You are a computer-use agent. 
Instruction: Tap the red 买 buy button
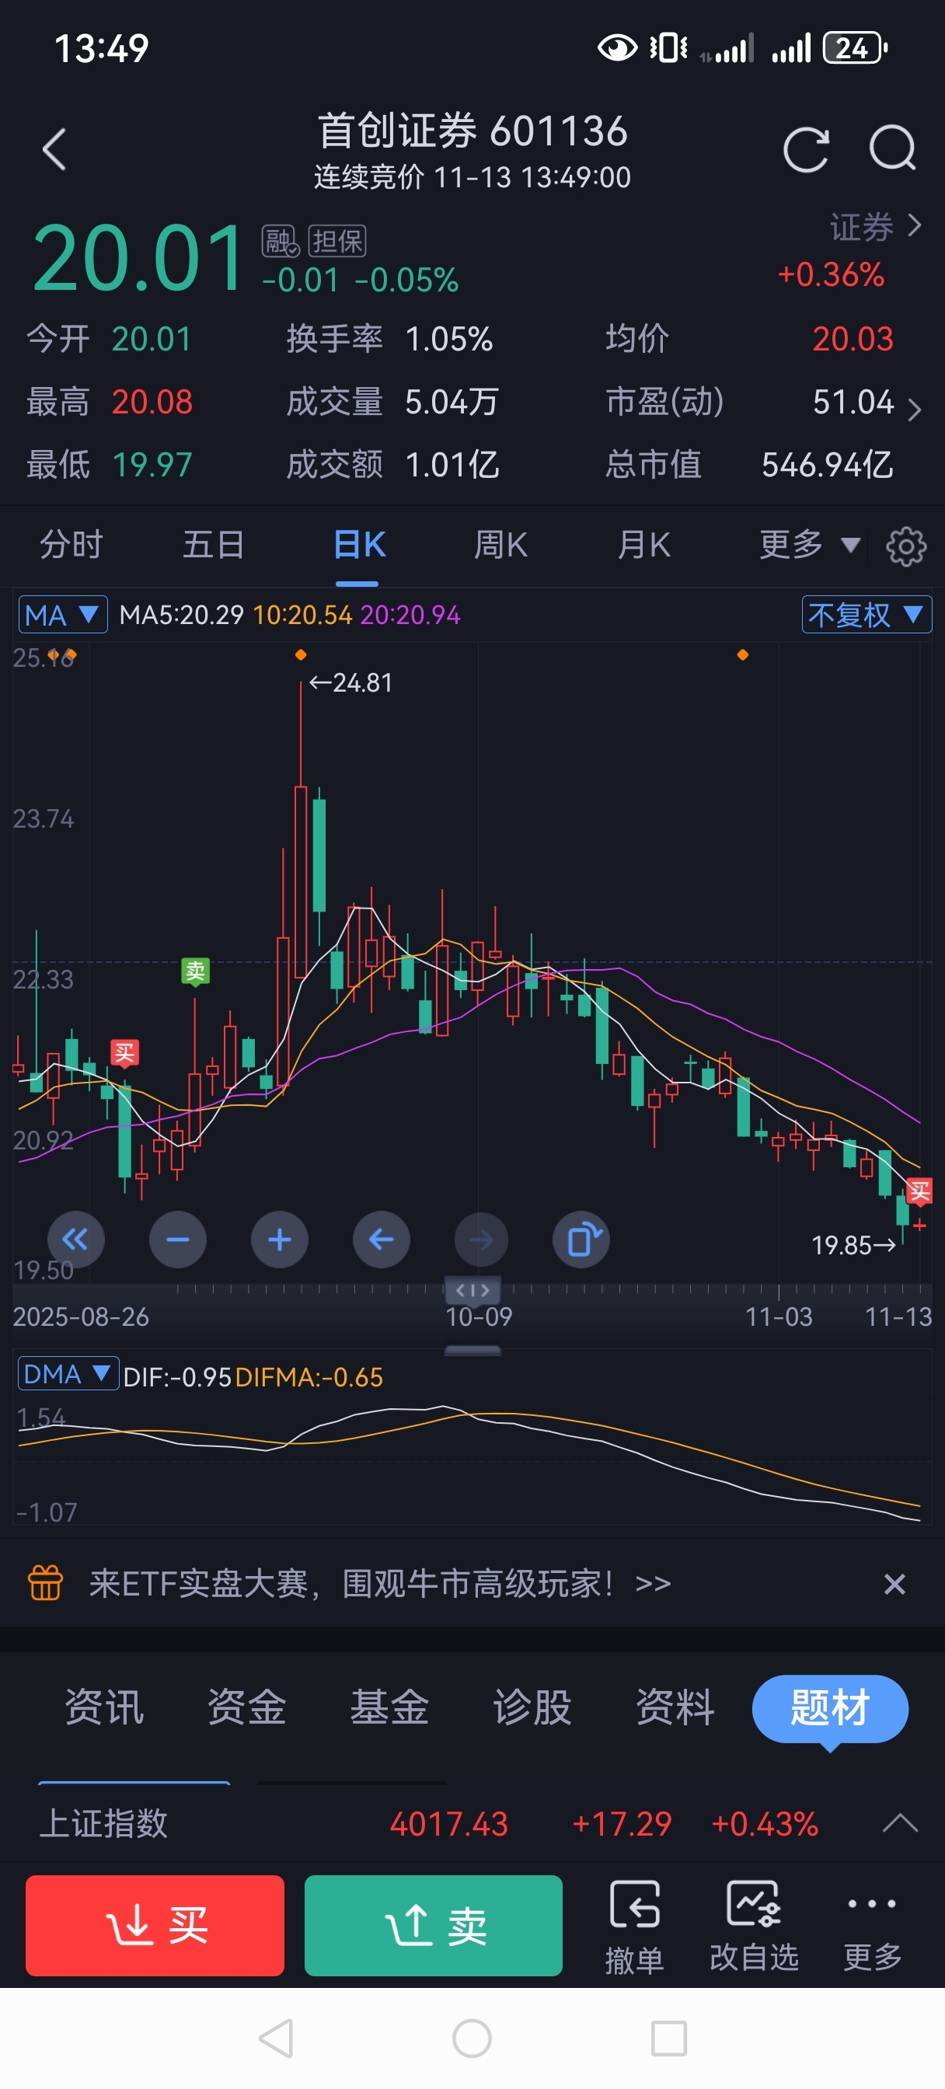[x=155, y=1925]
